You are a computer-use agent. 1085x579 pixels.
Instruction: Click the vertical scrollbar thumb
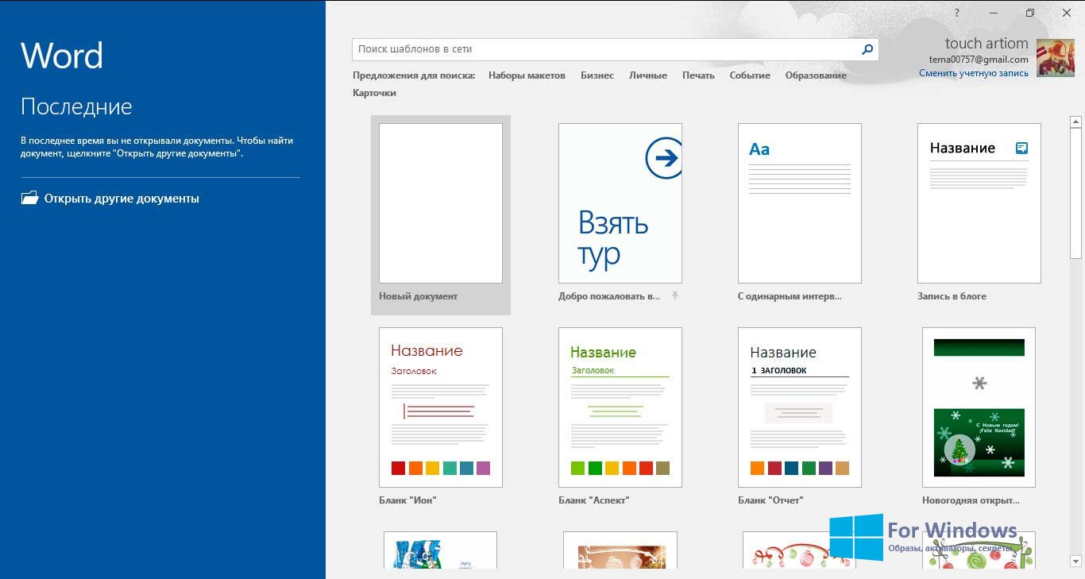1075,194
